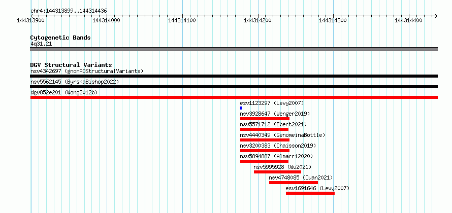Click the 4q31.21 band label
This screenshot has height=213, width=452.
[x=41, y=44]
